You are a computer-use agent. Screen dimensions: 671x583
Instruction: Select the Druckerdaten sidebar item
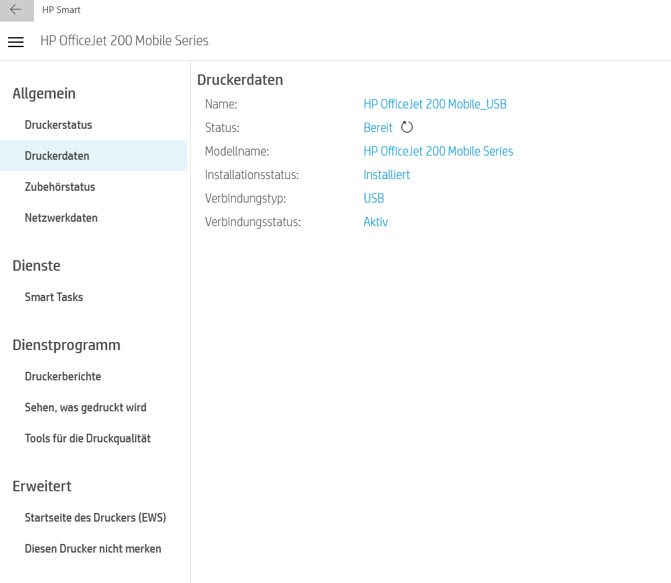coord(94,156)
